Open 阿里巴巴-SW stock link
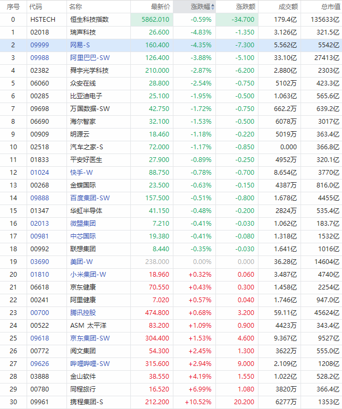342x409 pixels. click(x=90, y=58)
